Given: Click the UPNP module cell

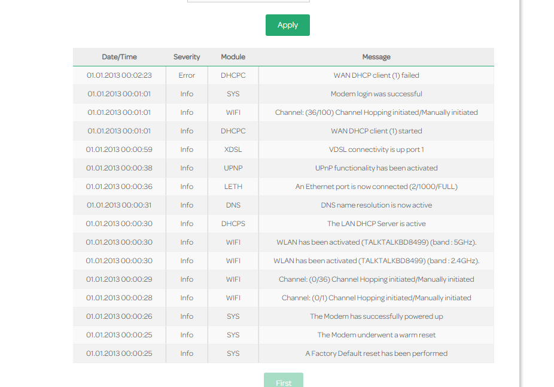Looking at the screenshot, I should (233, 168).
